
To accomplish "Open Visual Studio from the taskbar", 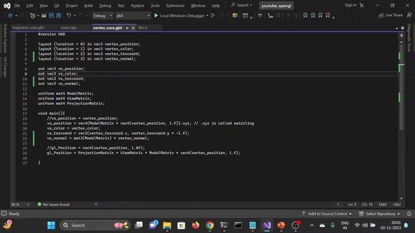I will pos(267,225).
